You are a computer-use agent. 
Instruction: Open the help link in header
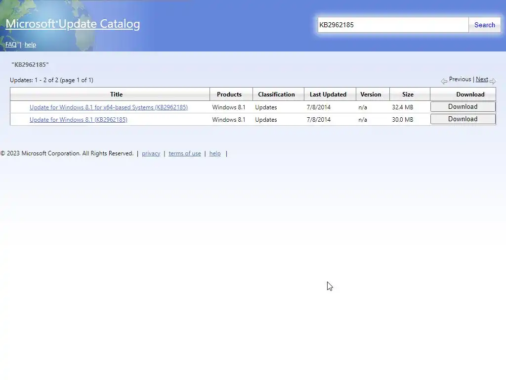click(x=30, y=45)
